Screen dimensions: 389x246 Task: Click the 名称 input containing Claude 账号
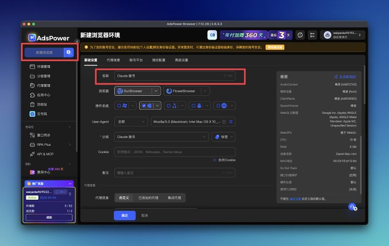point(174,76)
